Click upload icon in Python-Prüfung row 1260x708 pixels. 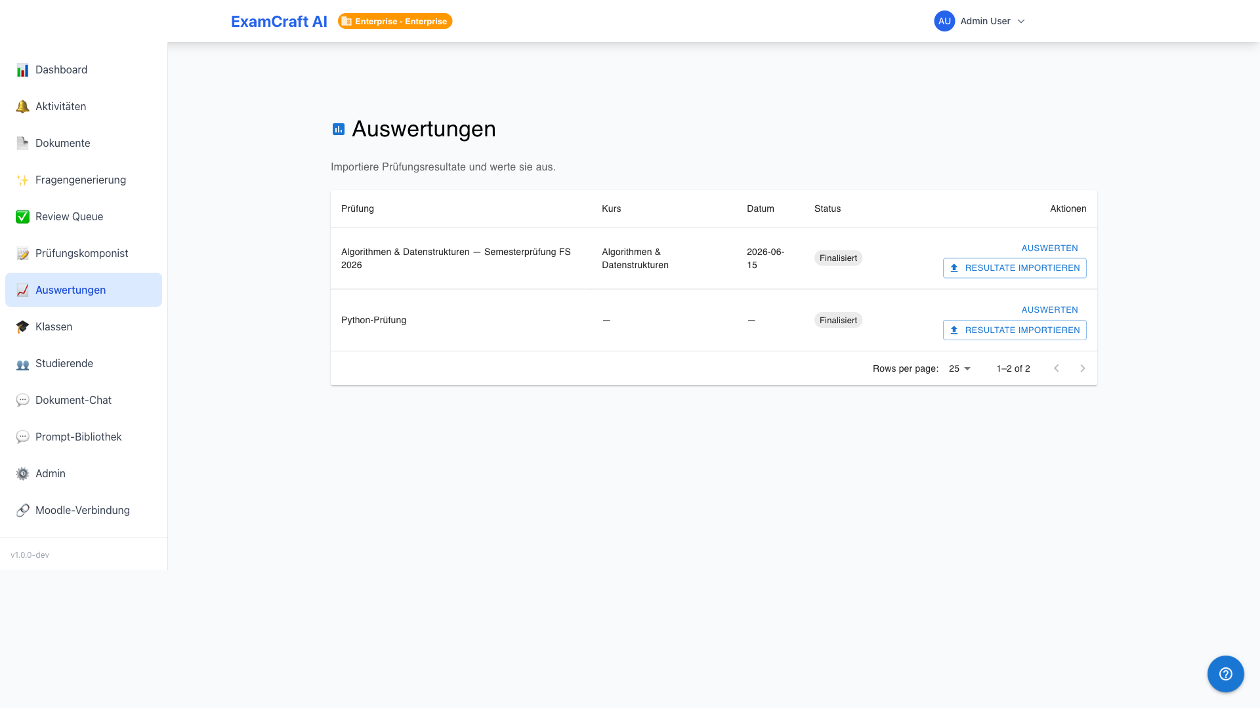coord(954,330)
